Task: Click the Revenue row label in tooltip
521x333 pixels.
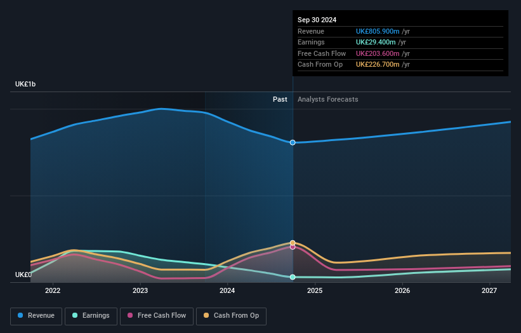Action: pyautogui.click(x=311, y=31)
